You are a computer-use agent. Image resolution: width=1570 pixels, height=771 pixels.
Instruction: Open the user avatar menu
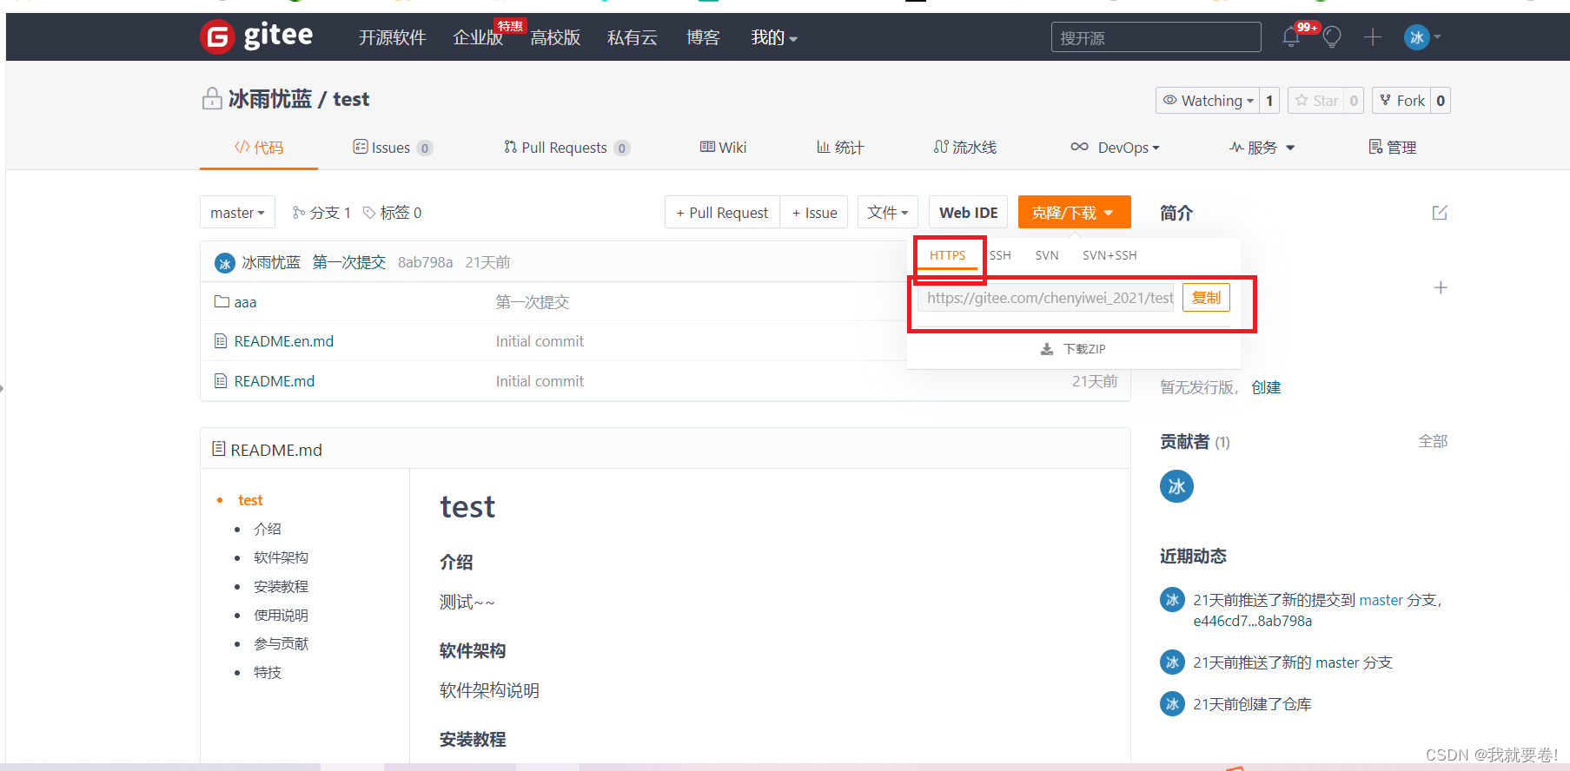(x=1422, y=36)
